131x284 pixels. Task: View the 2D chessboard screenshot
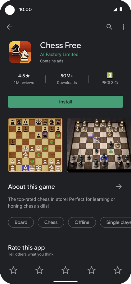point(35,145)
